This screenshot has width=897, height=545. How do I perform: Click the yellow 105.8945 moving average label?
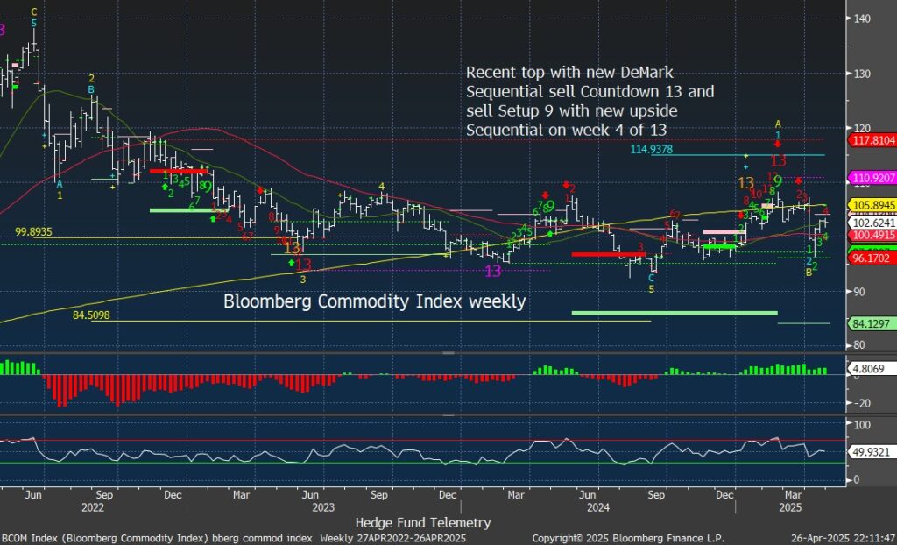874,205
